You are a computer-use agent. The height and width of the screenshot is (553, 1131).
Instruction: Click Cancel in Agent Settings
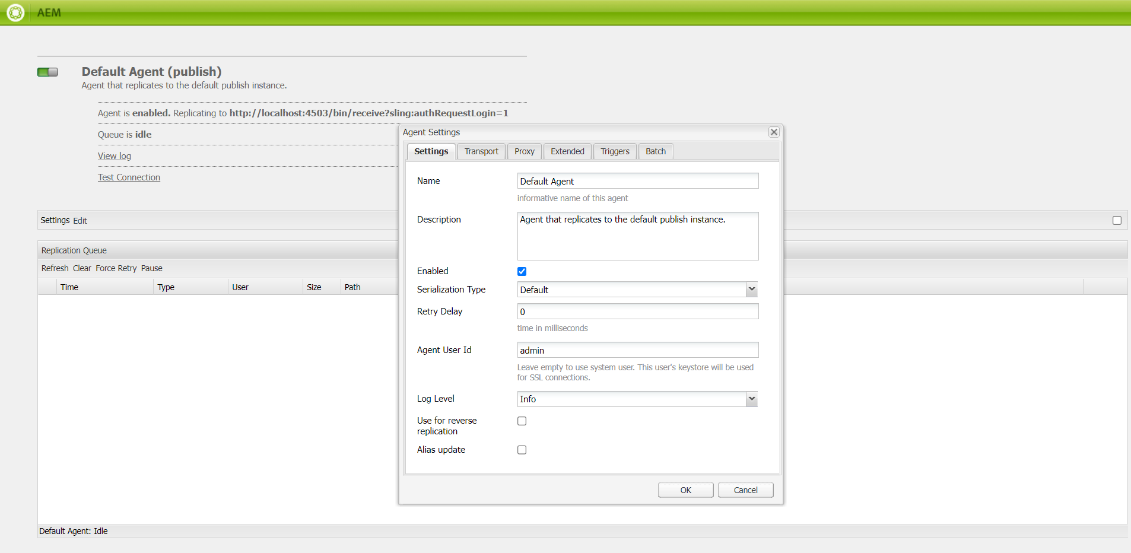tap(745, 490)
